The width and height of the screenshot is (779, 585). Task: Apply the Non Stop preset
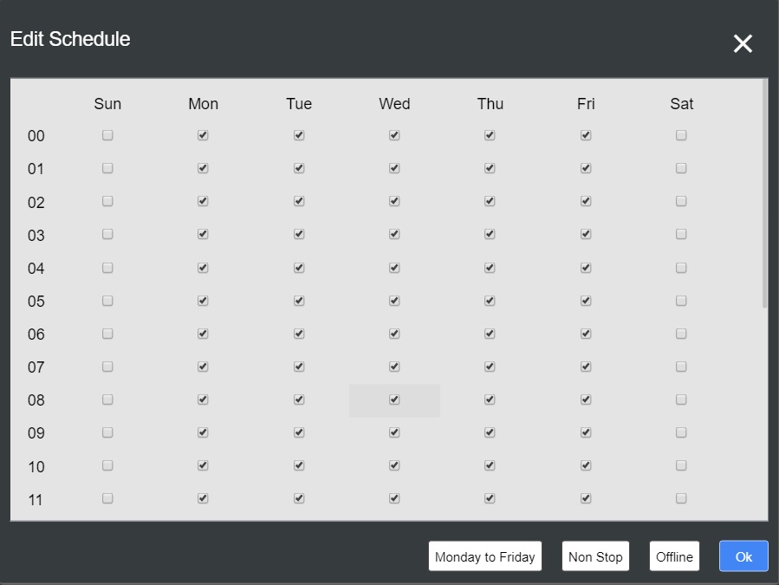point(595,556)
